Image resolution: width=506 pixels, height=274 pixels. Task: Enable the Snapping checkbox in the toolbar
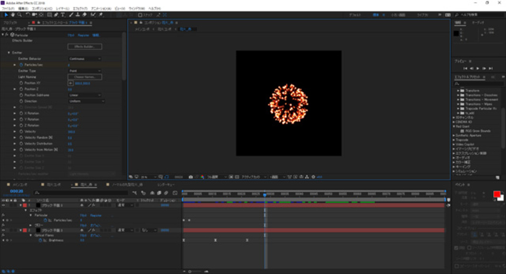point(140,15)
